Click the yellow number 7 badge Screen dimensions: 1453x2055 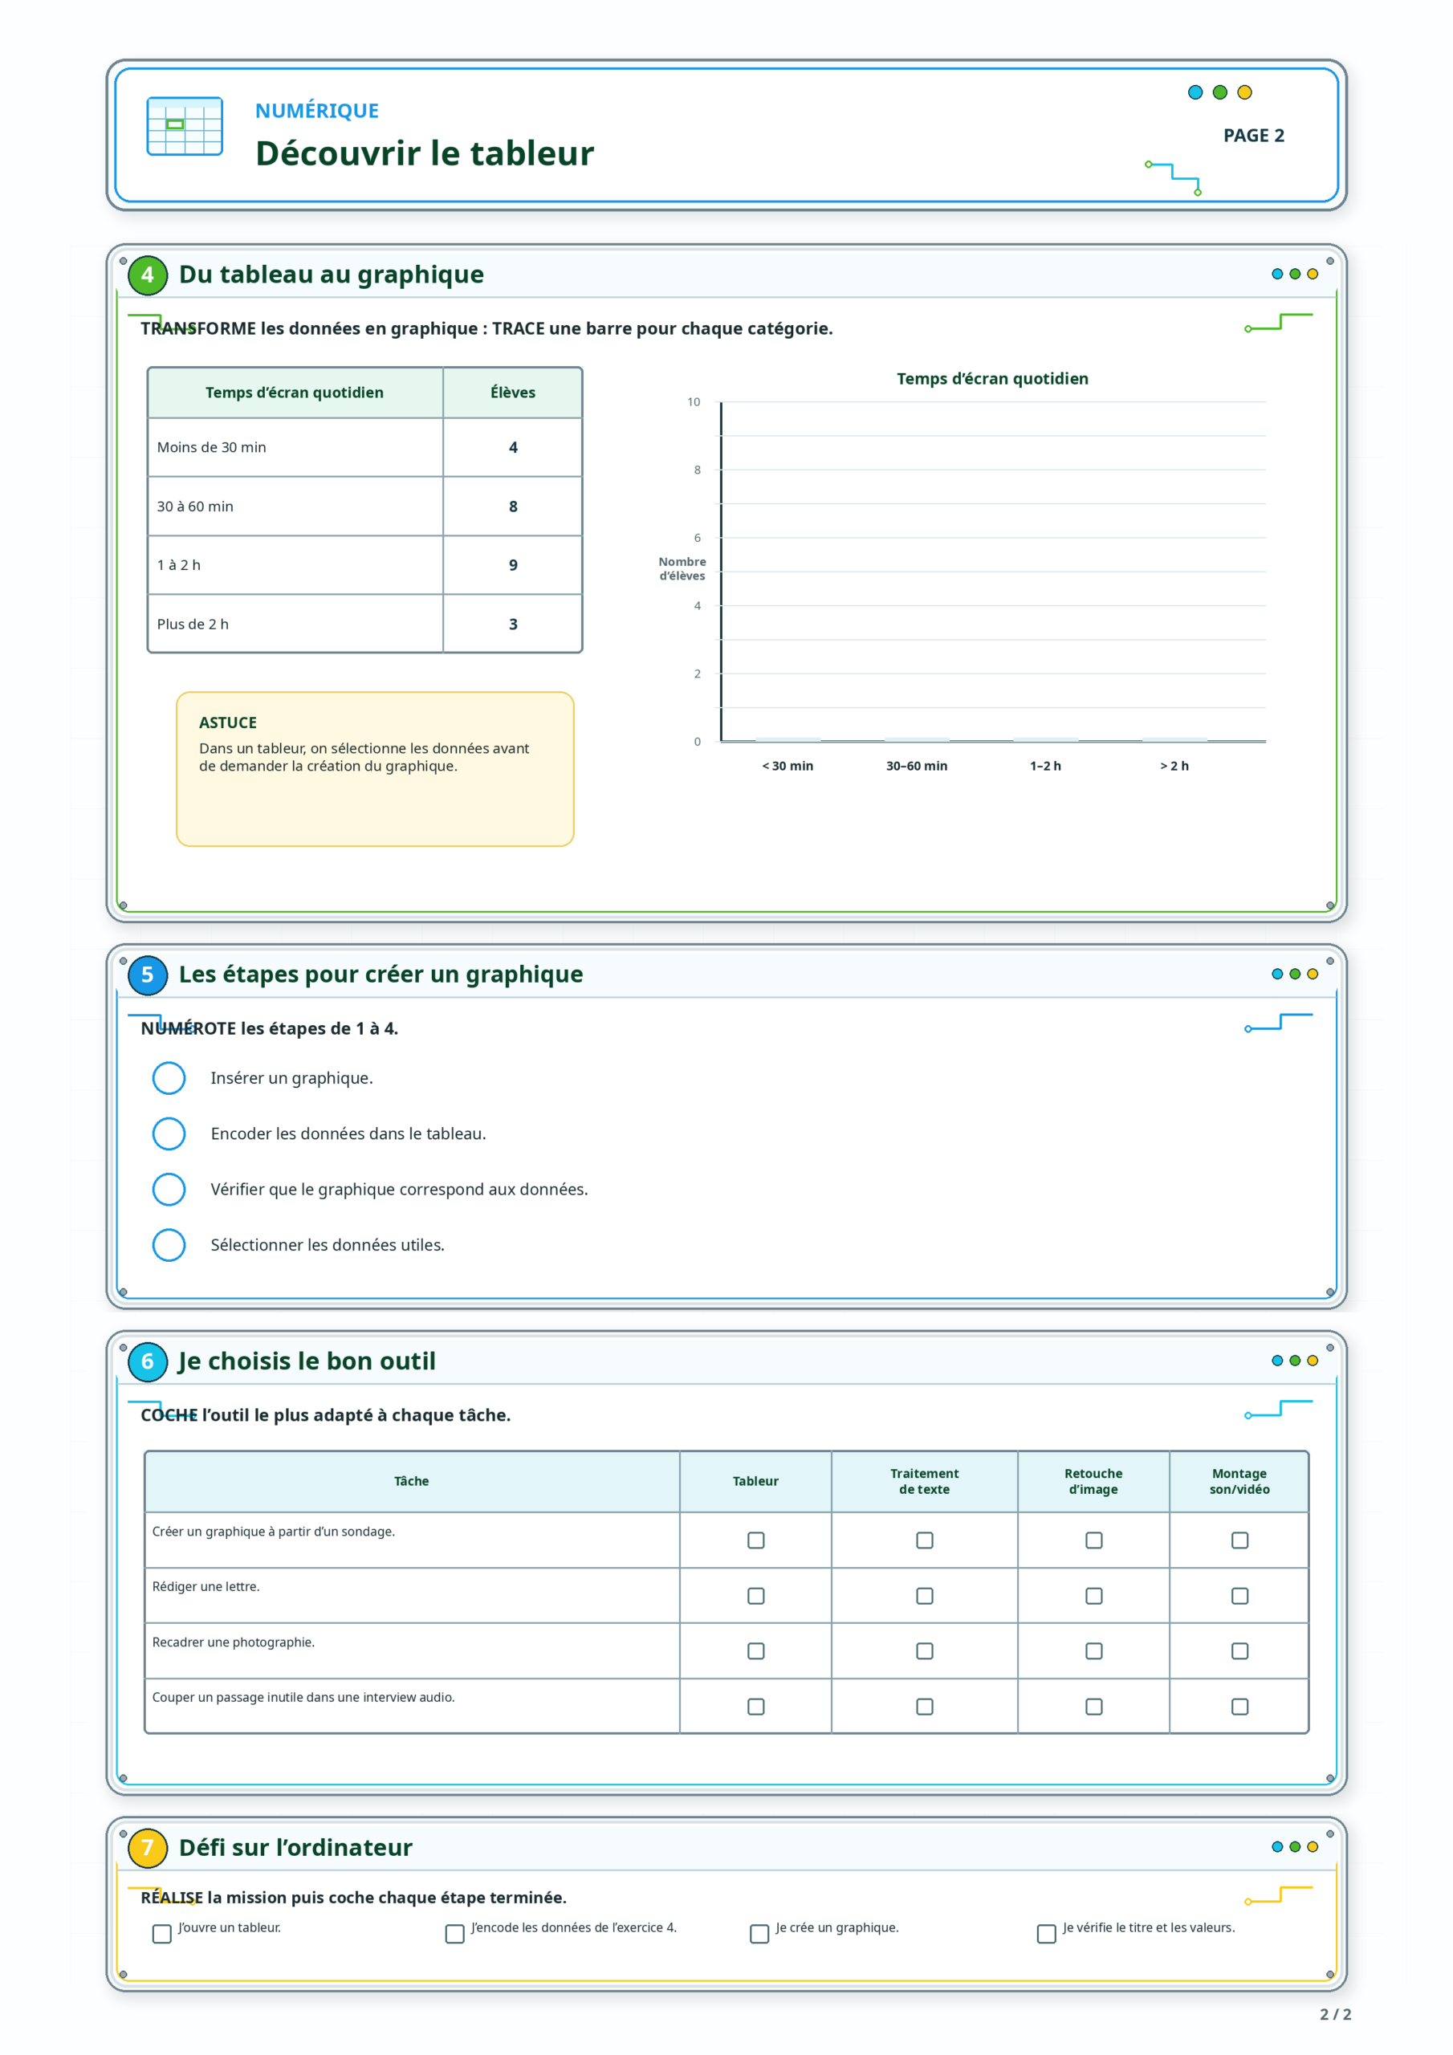click(x=148, y=1847)
